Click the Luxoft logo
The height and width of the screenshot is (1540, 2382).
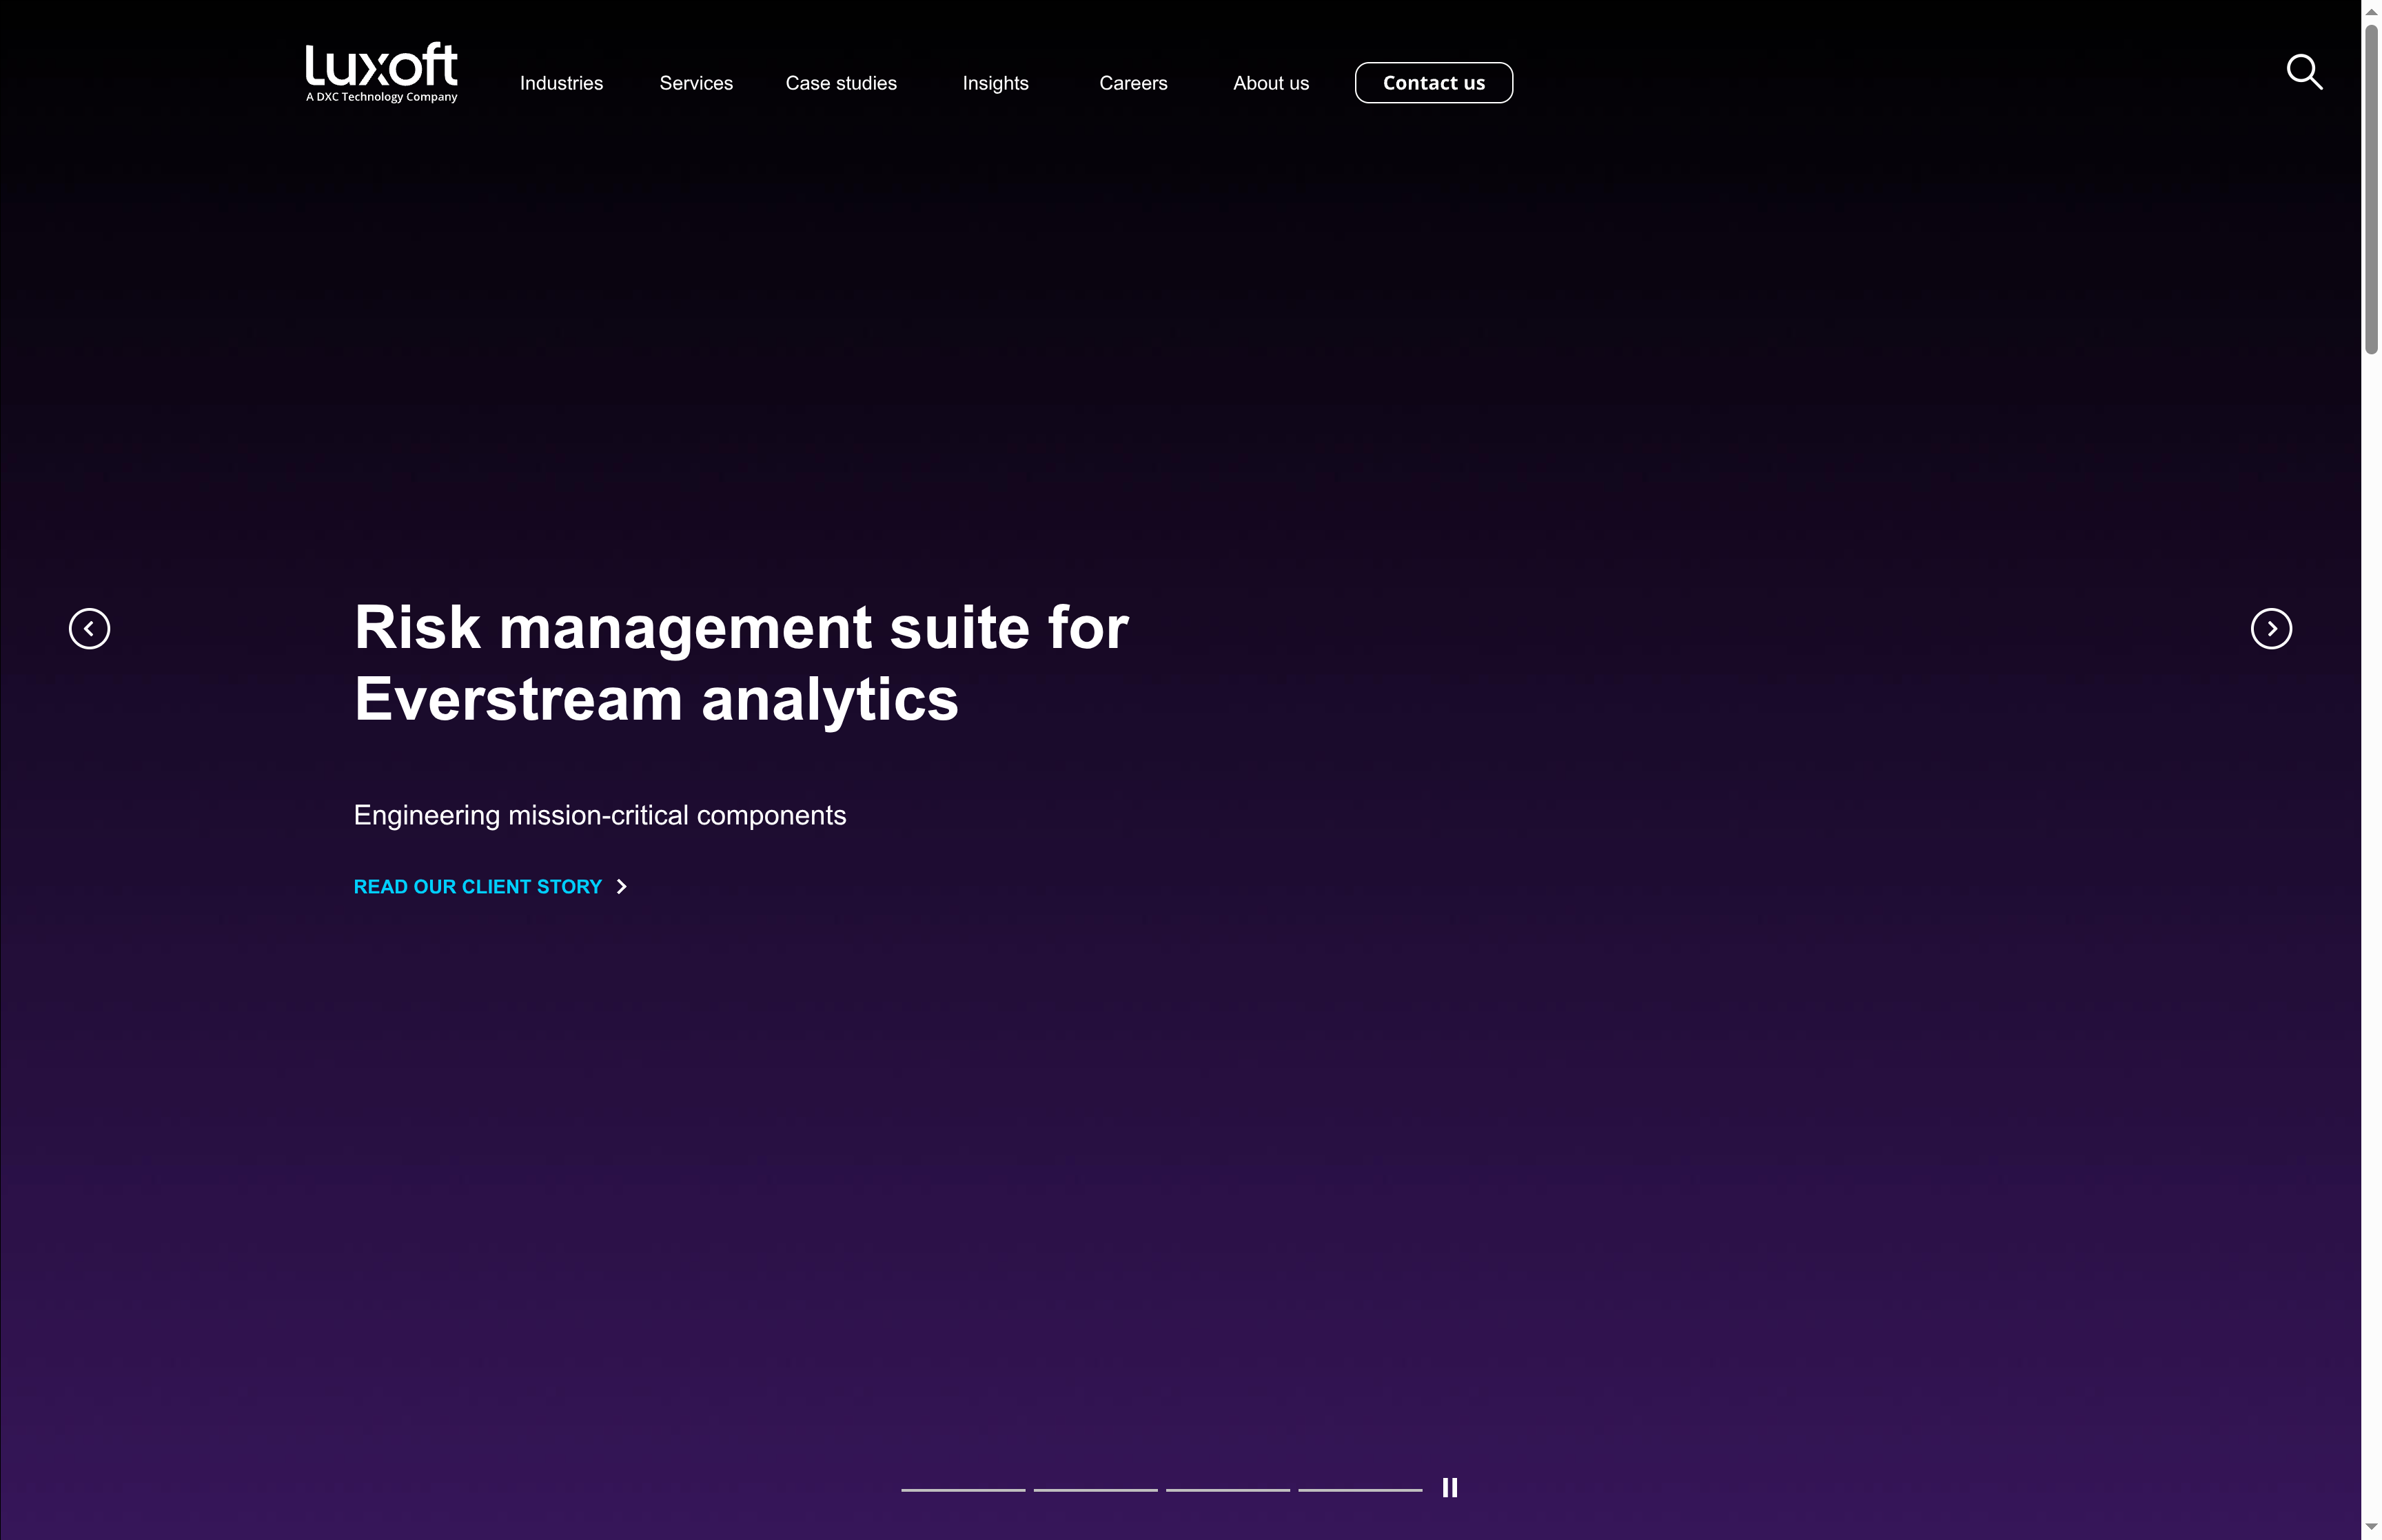click(381, 72)
